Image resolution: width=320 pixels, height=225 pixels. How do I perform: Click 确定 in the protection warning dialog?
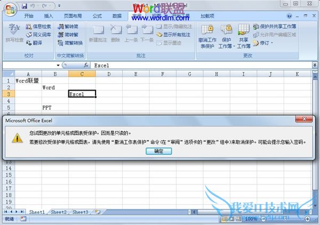pos(159,151)
